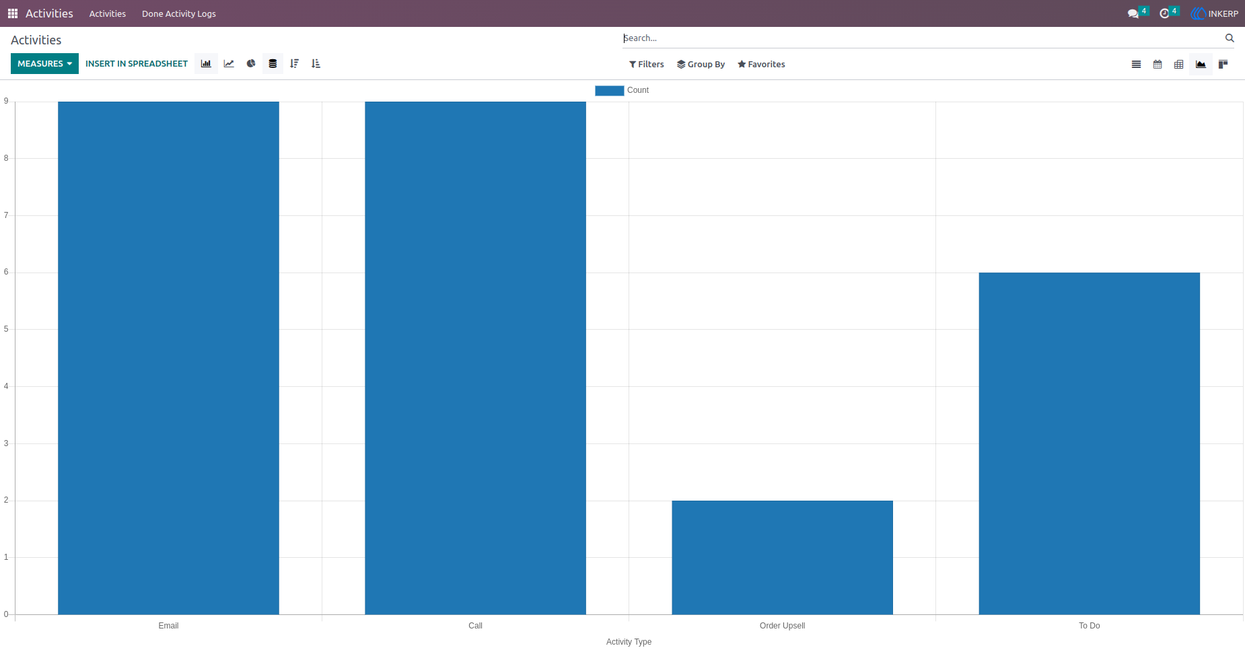Open the clock activities notification icon
The width and height of the screenshot is (1245, 650).
click(x=1164, y=13)
